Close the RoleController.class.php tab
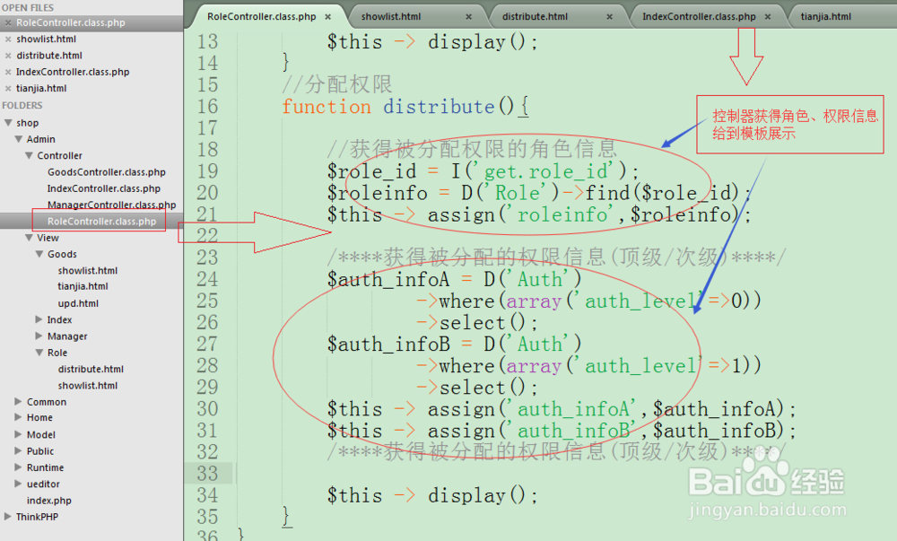The height and width of the screenshot is (541, 897). click(x=327, y=17)
